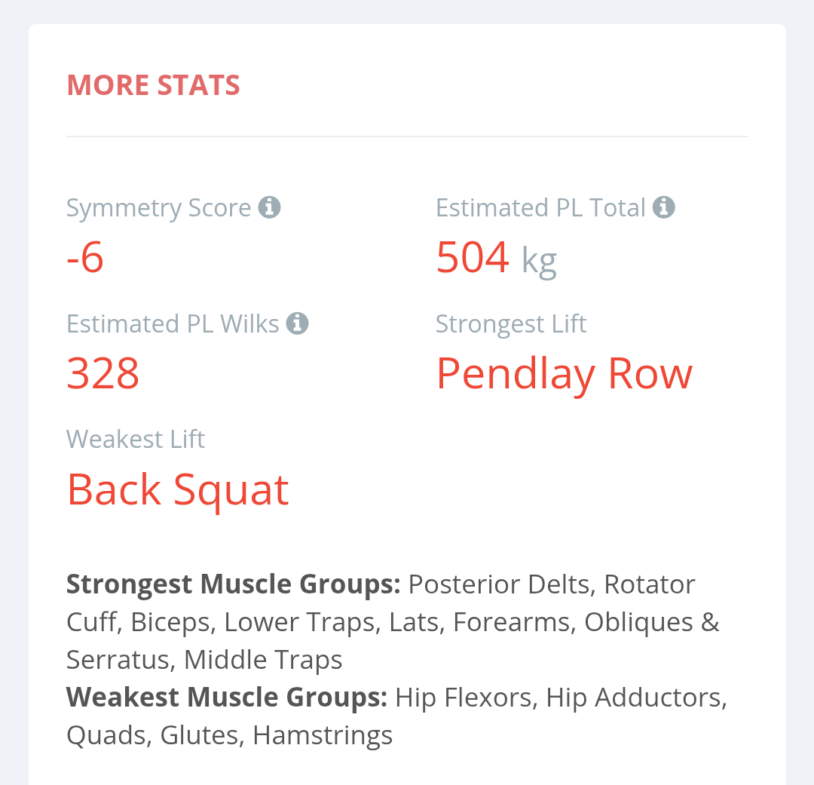Click the word Hamstrings in the weakest list
814x785 pixels.
tap(323, 734)
